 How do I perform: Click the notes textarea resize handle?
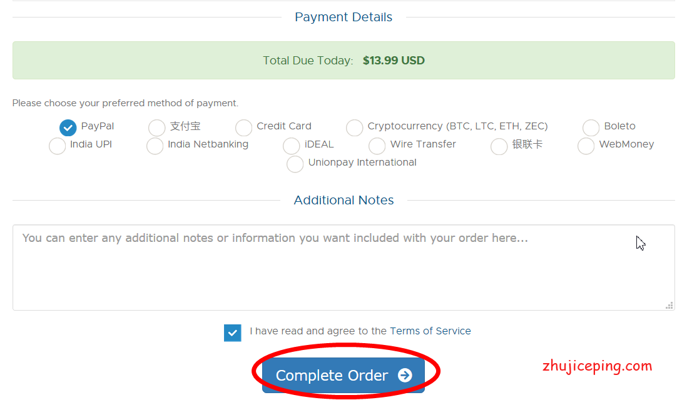pos(669,306)
